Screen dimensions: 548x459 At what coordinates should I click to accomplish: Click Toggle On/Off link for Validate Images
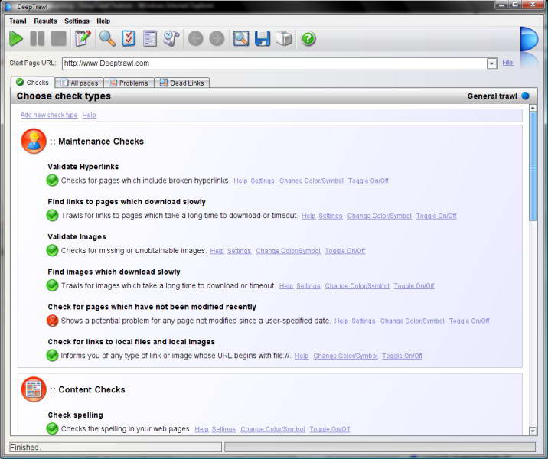click(345, 251)
